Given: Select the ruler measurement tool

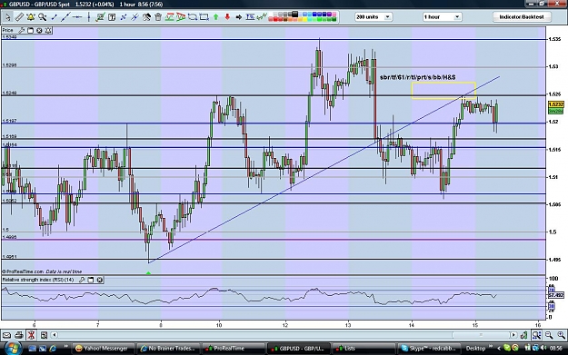Looking at the screenshot, I should click(19, 17).
